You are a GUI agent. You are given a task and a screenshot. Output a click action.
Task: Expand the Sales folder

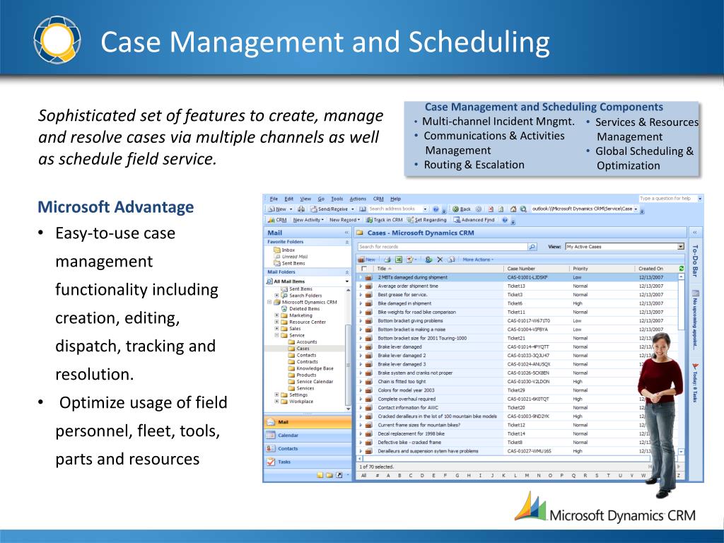pos(276,329)
